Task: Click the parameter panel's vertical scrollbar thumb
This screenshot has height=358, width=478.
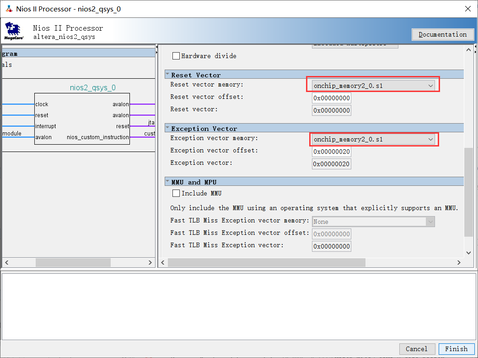Action: point(468,192)
